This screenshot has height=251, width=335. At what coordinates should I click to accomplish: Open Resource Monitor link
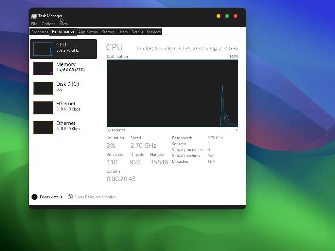pos(95,197)
